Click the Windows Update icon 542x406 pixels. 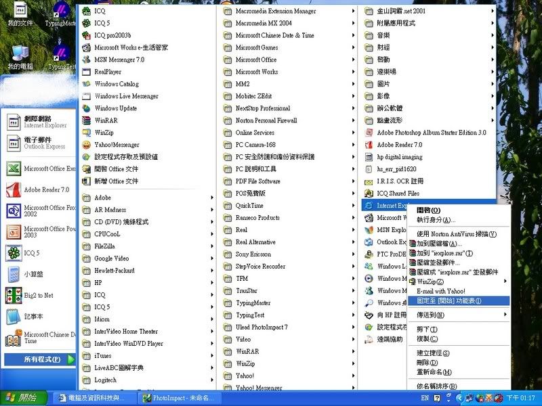86,108
